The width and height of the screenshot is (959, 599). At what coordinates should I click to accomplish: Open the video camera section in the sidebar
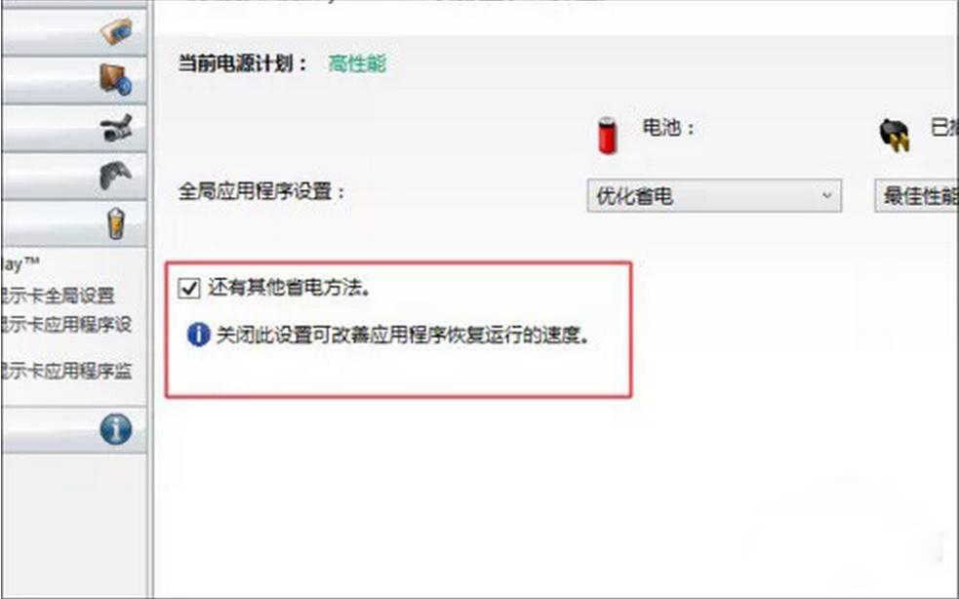pos(73,129)
